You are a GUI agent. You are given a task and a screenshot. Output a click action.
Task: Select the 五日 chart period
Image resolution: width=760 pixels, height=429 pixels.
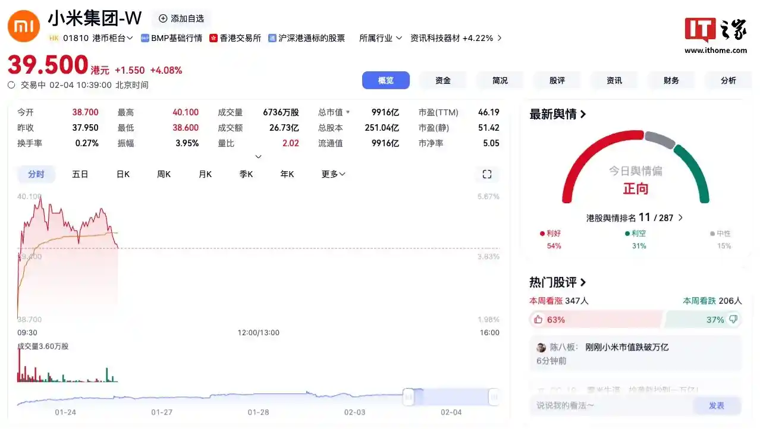coord(80,174)
